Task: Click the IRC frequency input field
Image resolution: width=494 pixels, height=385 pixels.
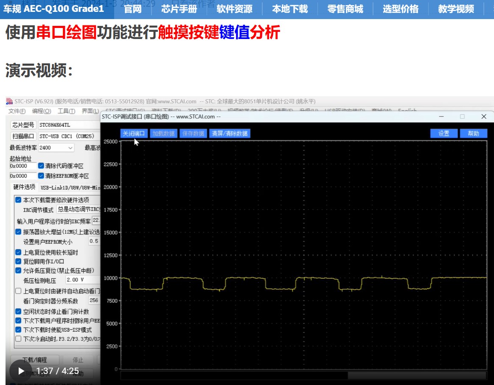Action: 96,220
